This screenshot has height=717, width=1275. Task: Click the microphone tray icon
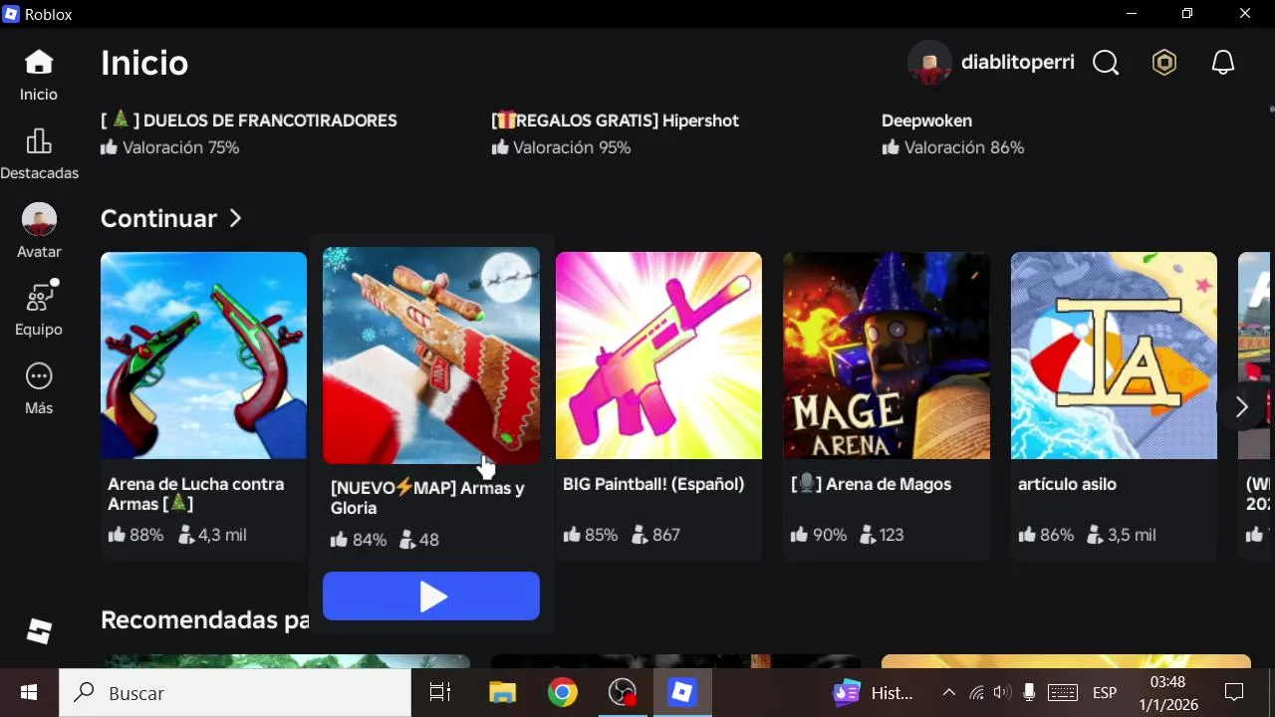1029,693
